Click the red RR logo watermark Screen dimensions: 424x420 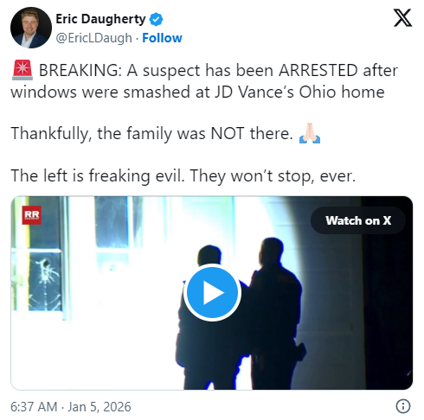[x=32, y=215]
